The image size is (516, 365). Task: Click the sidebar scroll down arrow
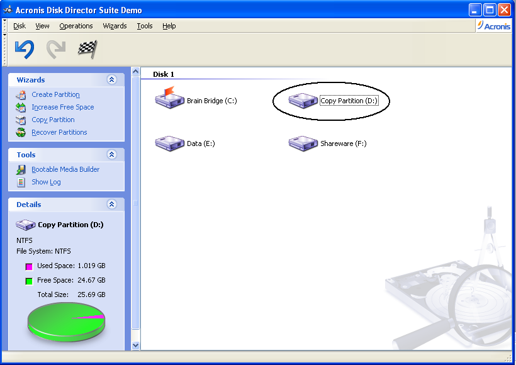point(135,345)
